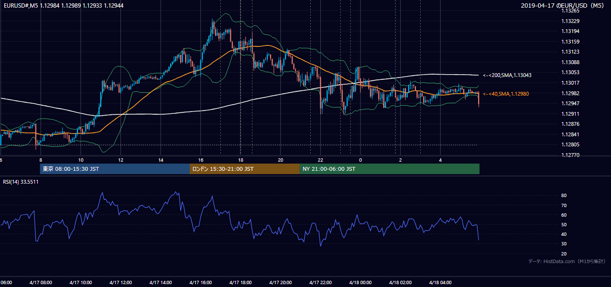Click hour tick 0 under price chart
The width and height of the screenshot is (611, 287).
[360, 160]
